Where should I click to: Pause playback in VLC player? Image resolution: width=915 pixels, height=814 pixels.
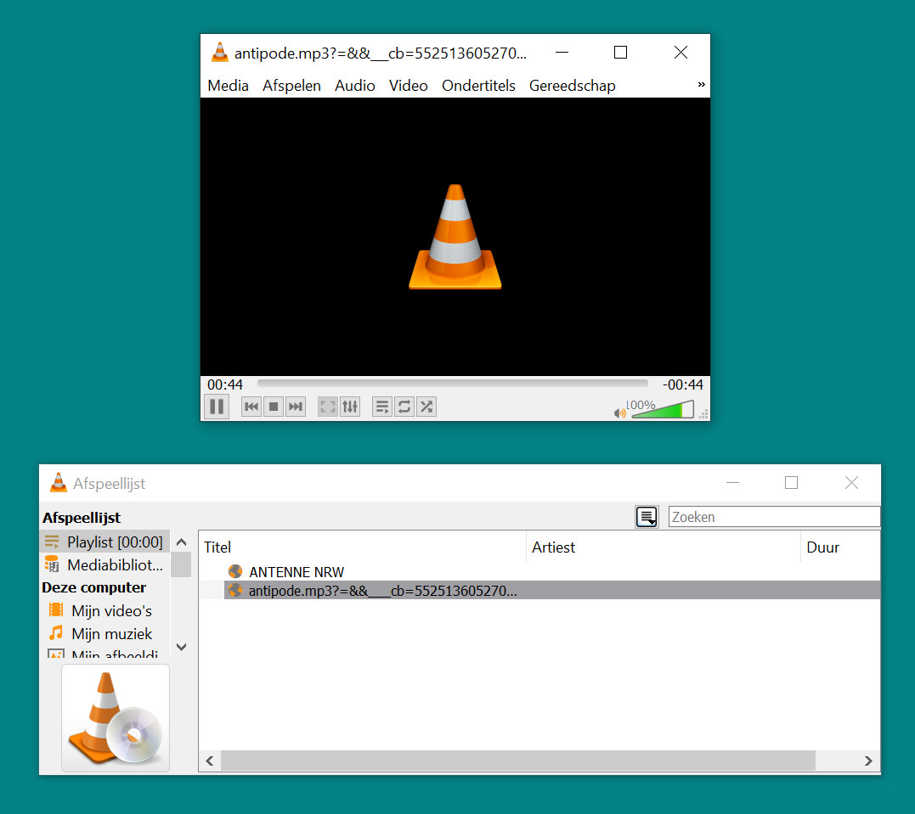(x=217, y=407)
